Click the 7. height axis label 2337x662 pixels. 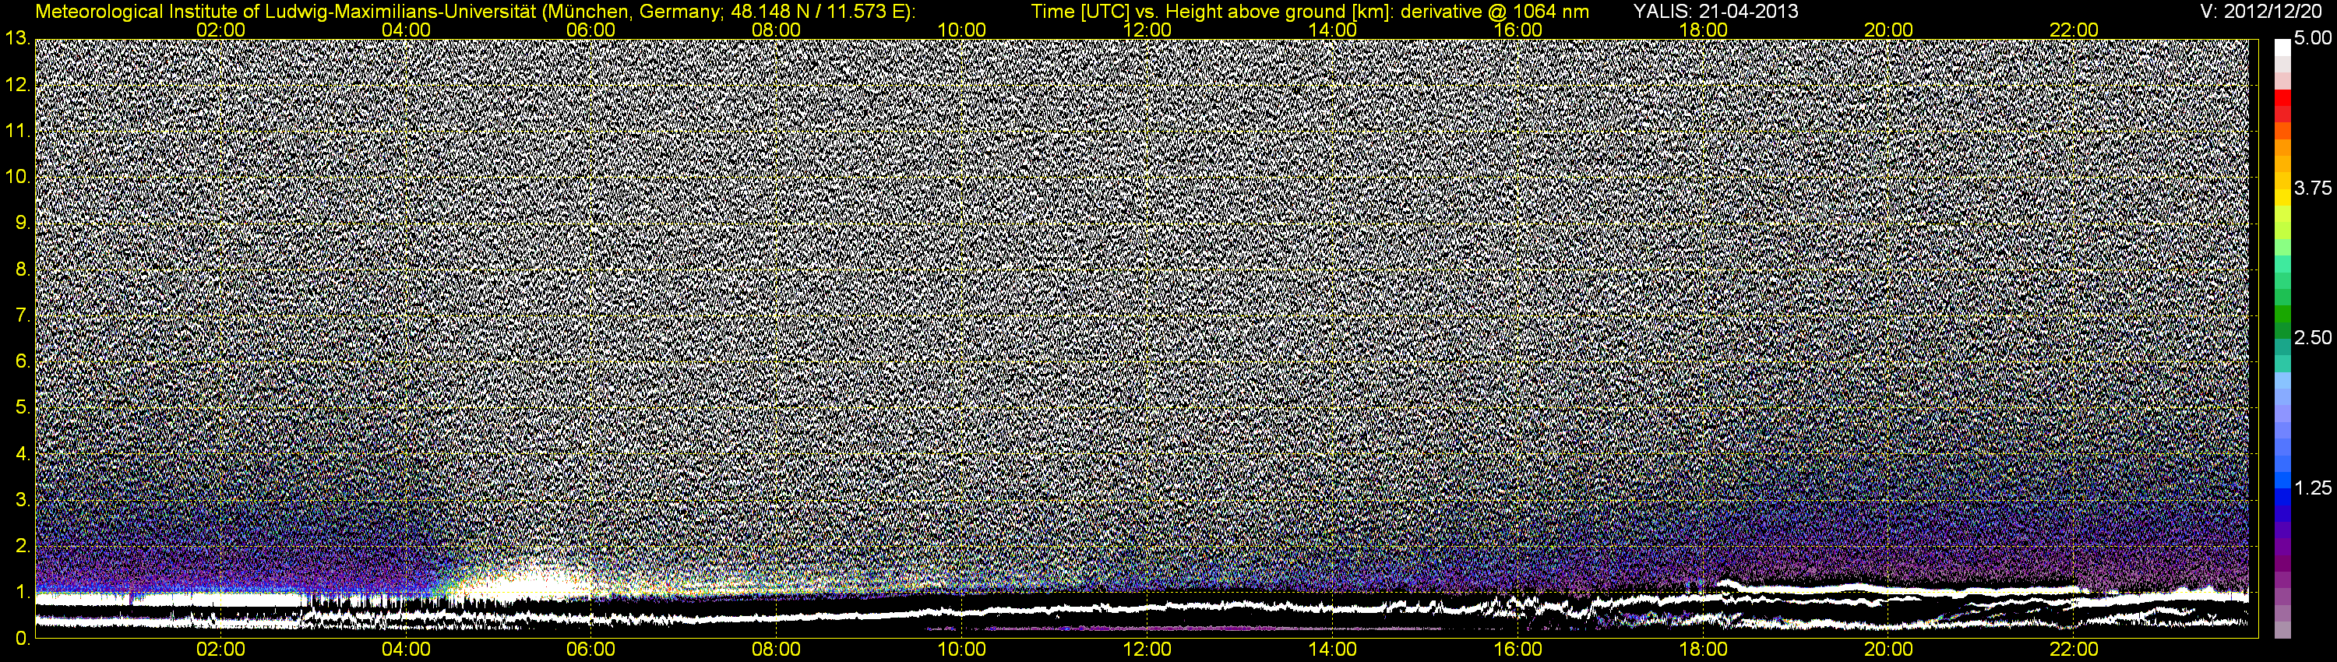pyautogui.click(x=23, y=315)
